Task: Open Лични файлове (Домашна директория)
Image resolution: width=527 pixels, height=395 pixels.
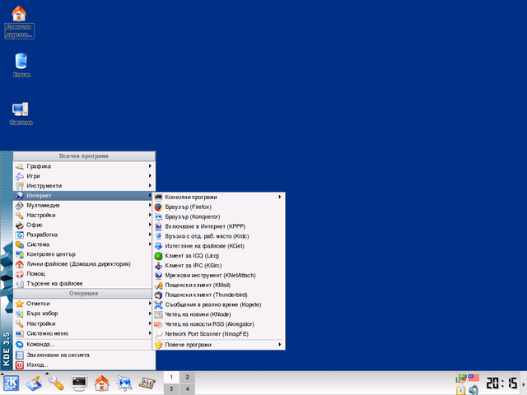Action: [84, 264]
